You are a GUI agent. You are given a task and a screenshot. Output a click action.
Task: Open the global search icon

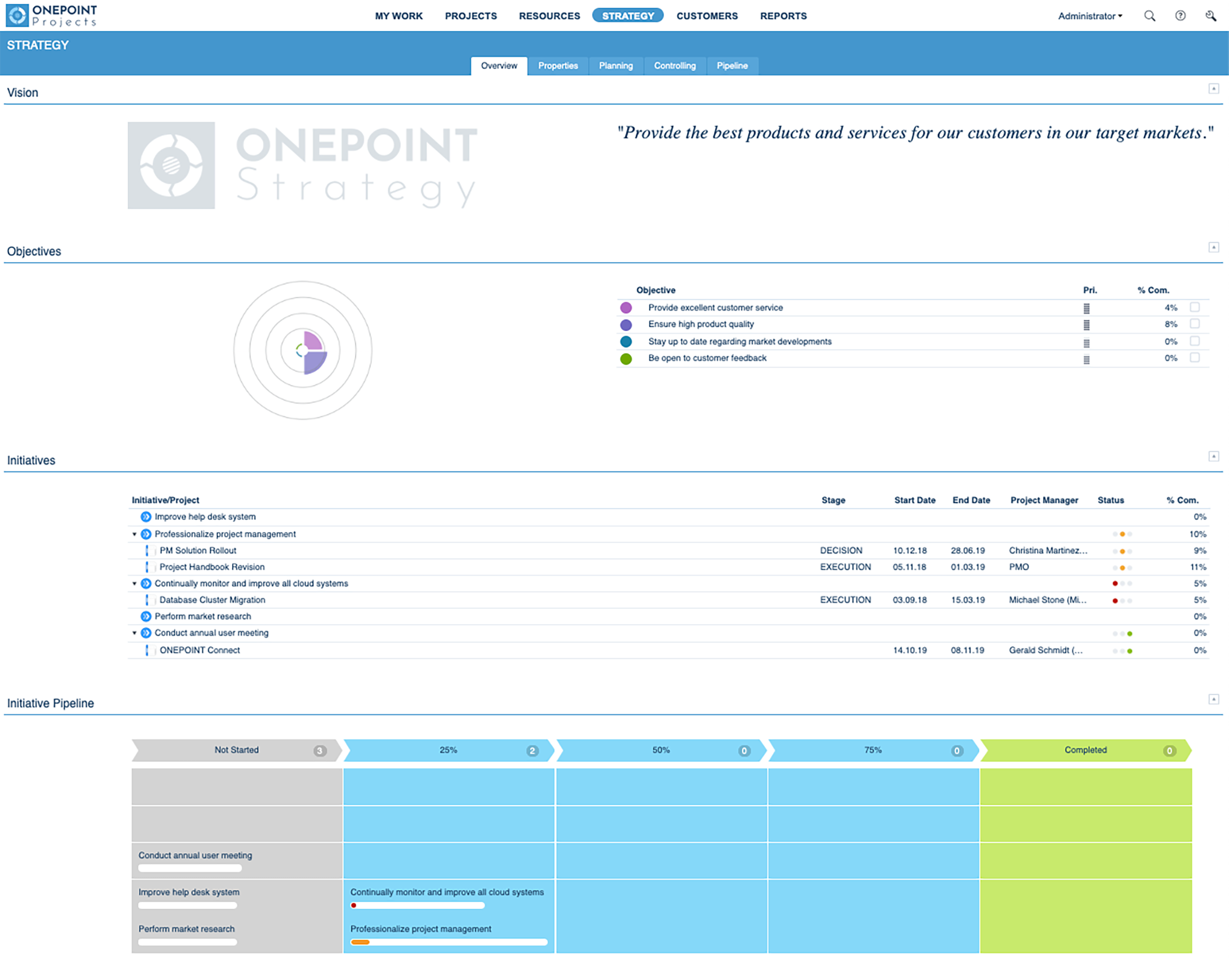click(x=1150, y=16)
